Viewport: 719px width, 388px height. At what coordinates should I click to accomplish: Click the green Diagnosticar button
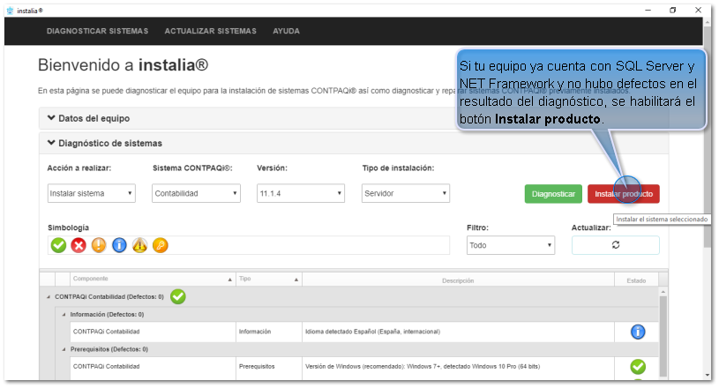click(553, 194)
